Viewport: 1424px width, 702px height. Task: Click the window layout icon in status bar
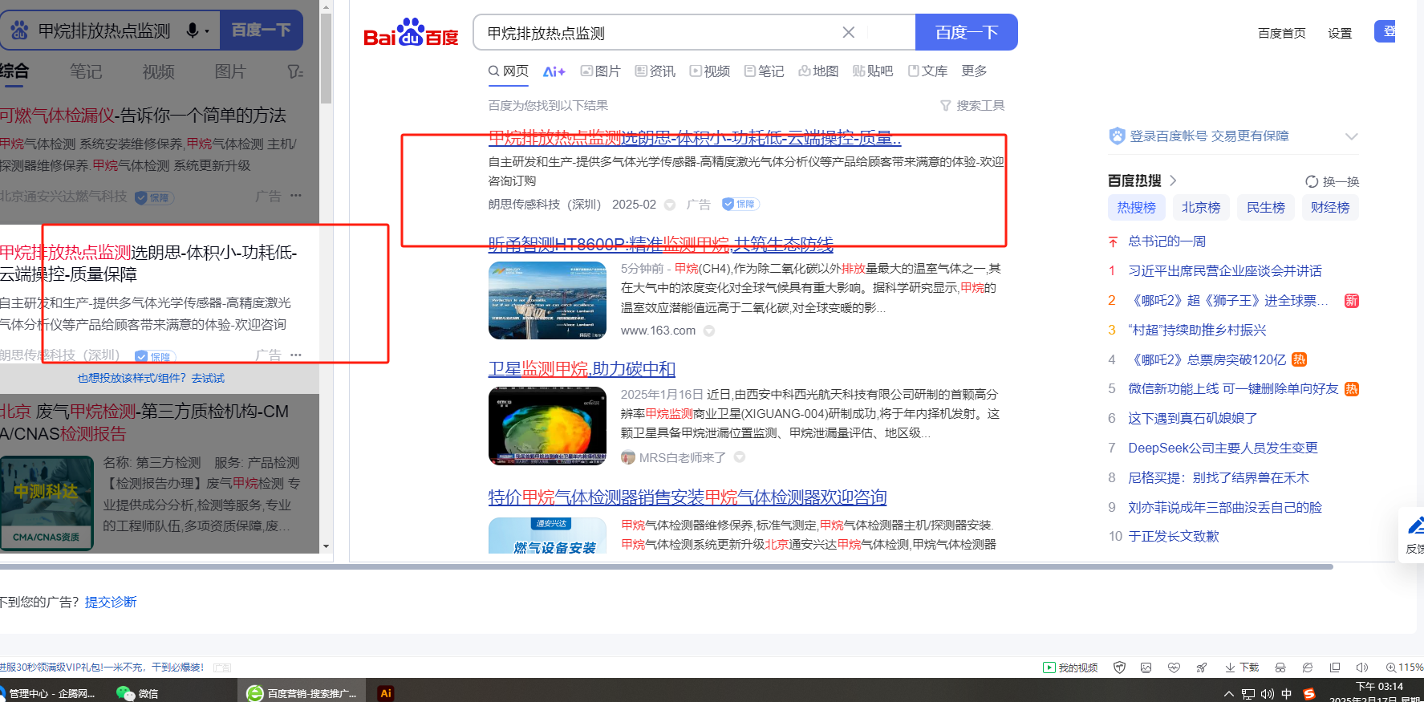pos(1335,668)
